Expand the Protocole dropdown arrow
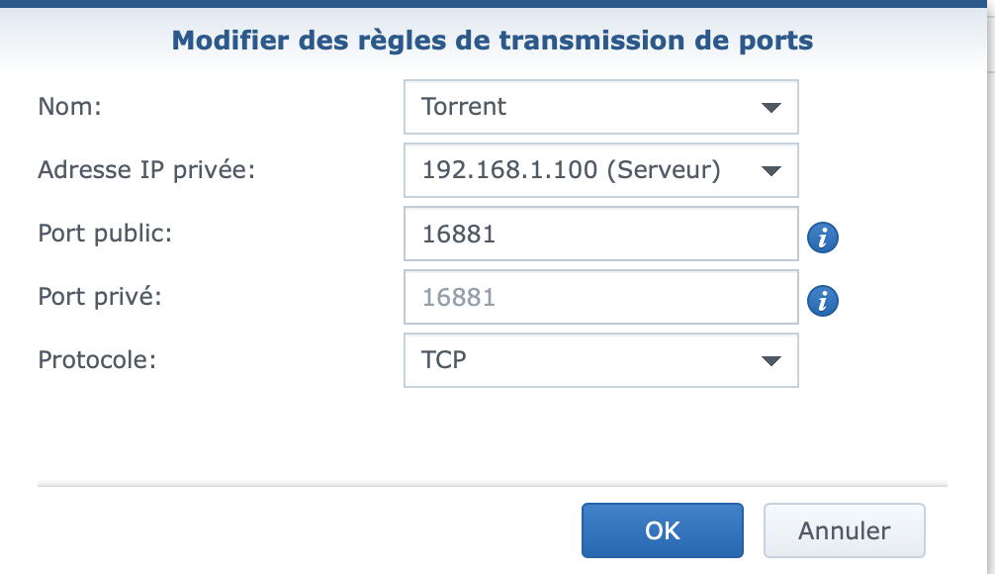This screenshot has width=995, height=574. point(771,361)
